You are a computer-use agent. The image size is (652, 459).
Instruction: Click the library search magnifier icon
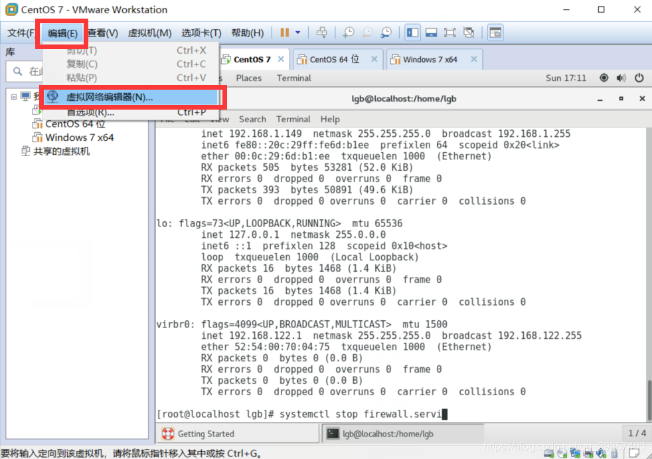coord(17,72)
